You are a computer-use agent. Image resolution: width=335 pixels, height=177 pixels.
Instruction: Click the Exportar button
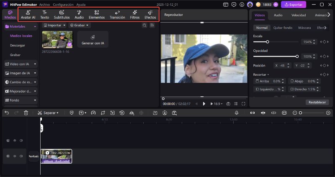[294, 5]
